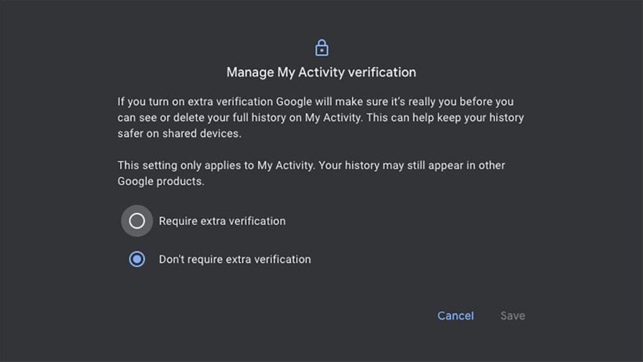Click the Save button

[513, 316]
